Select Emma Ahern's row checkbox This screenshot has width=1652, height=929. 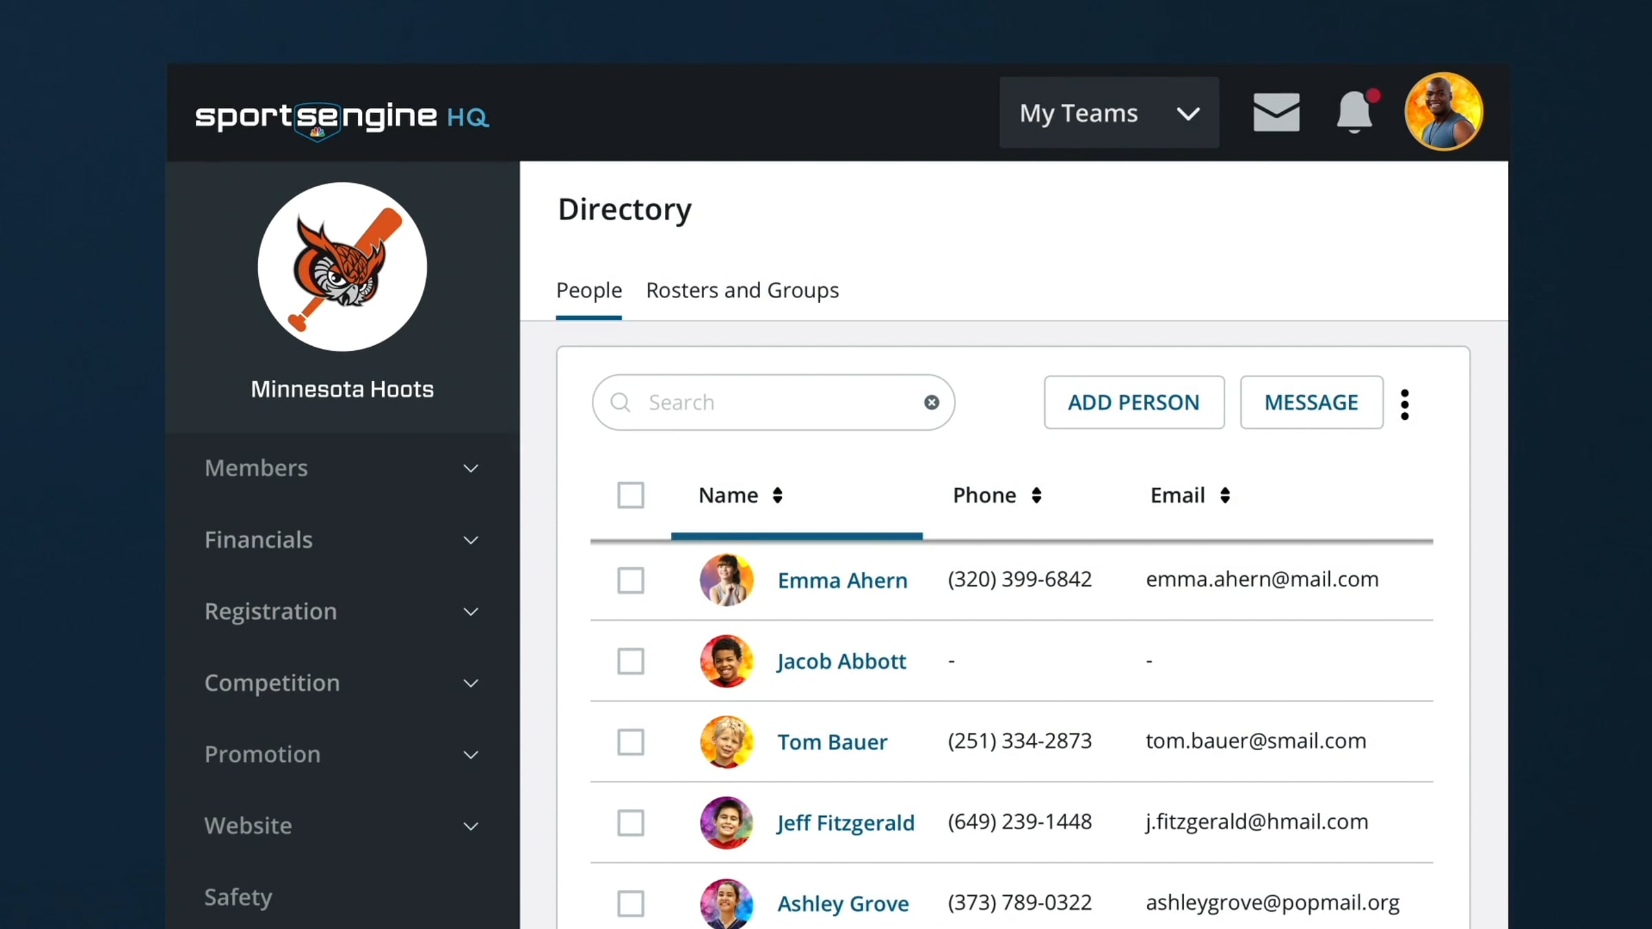tap(631, 580)
